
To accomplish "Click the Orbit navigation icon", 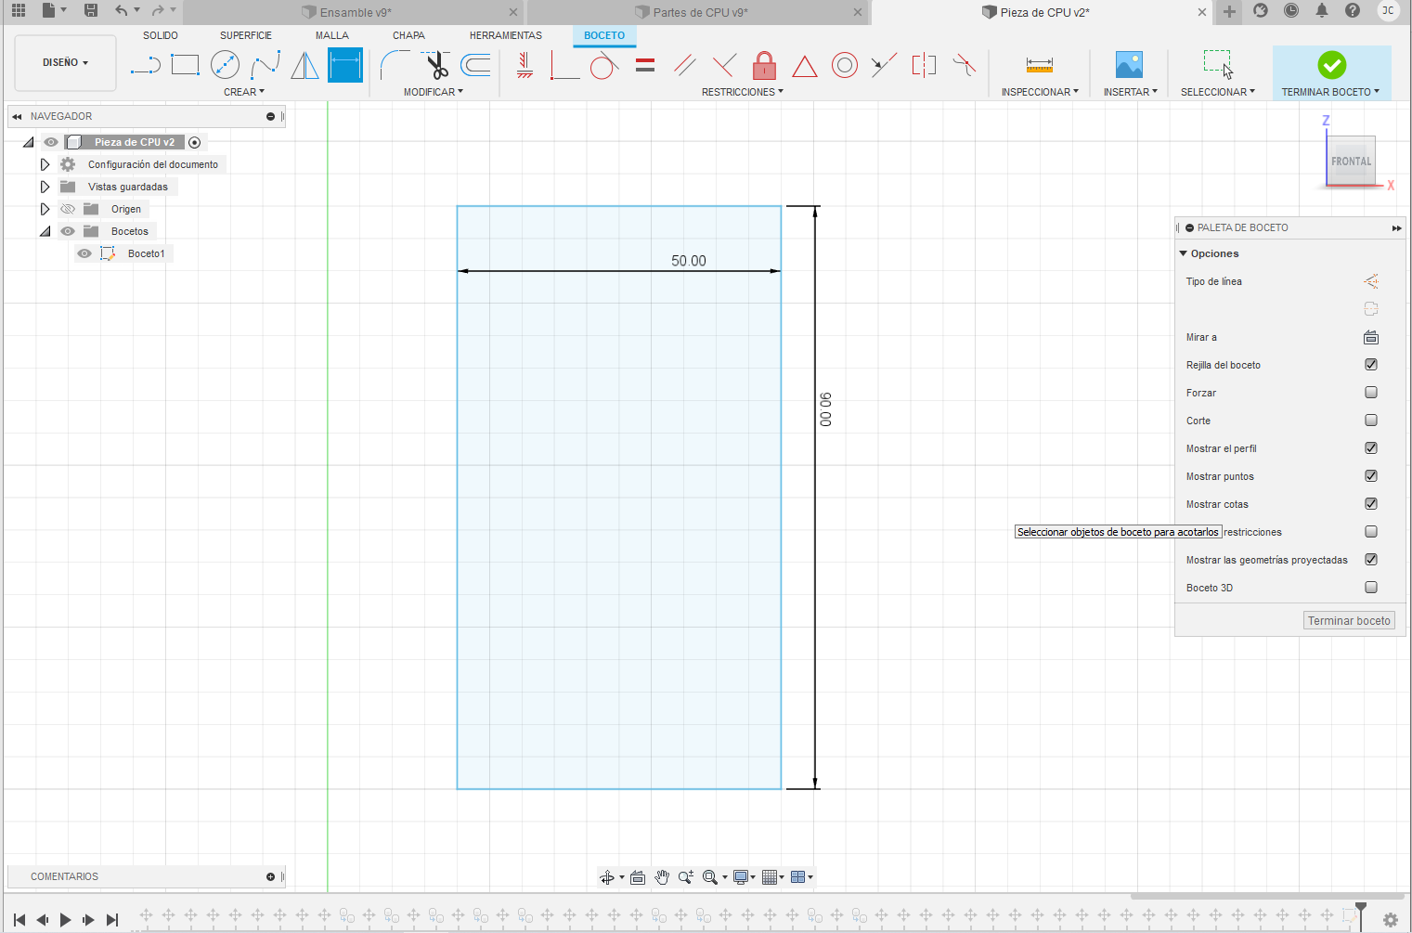I will (x=607, y=877).
